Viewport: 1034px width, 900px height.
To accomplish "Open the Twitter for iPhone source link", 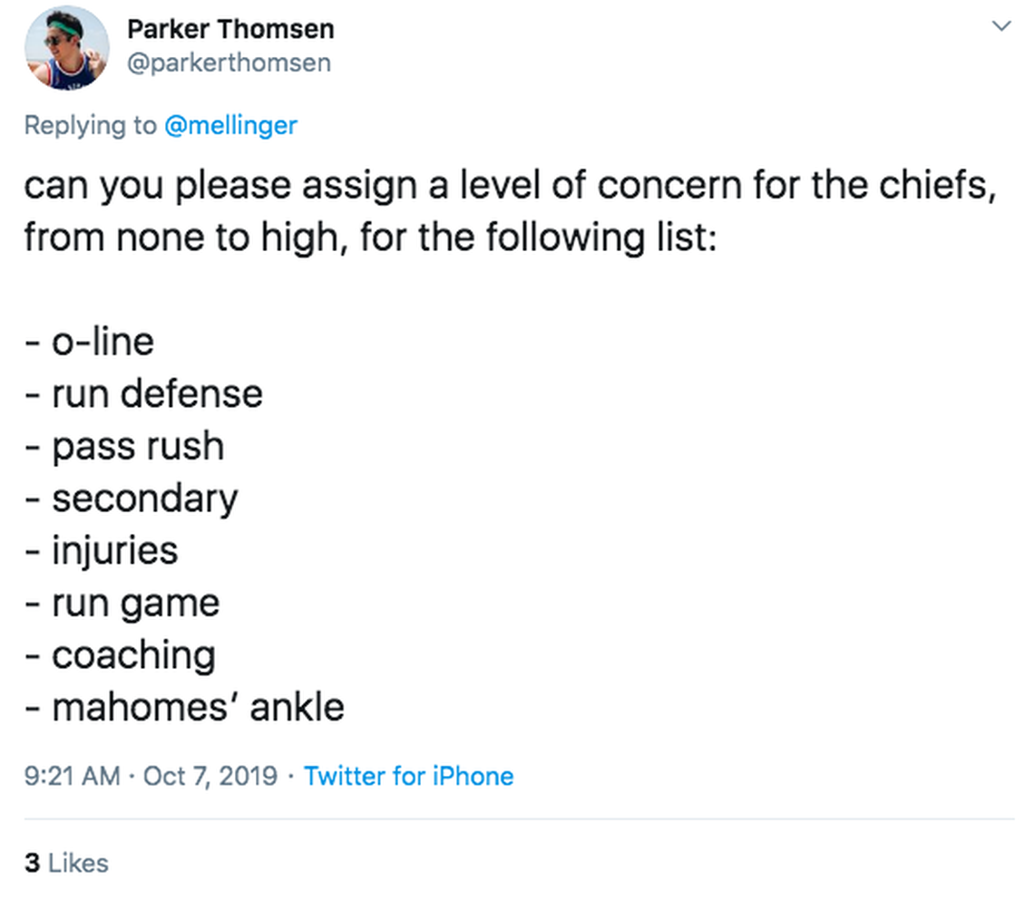I will click(x=408, y=776).
